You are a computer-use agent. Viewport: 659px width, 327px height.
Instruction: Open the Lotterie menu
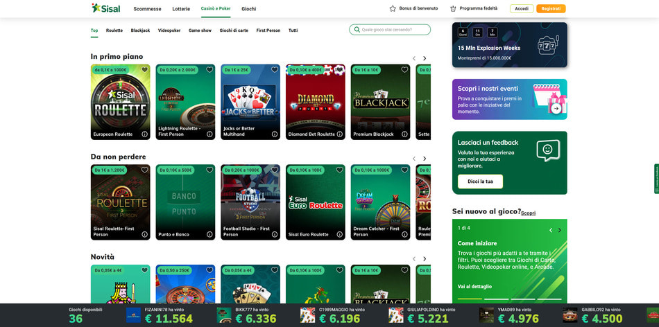point(181,9)
